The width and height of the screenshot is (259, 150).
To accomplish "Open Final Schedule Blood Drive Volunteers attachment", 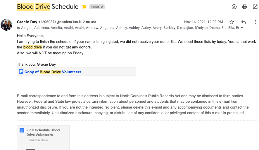I will click(43, 132).
